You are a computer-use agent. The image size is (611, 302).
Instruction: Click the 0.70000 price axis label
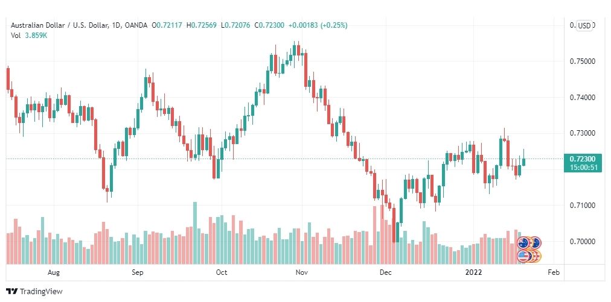tap(583, 241)
